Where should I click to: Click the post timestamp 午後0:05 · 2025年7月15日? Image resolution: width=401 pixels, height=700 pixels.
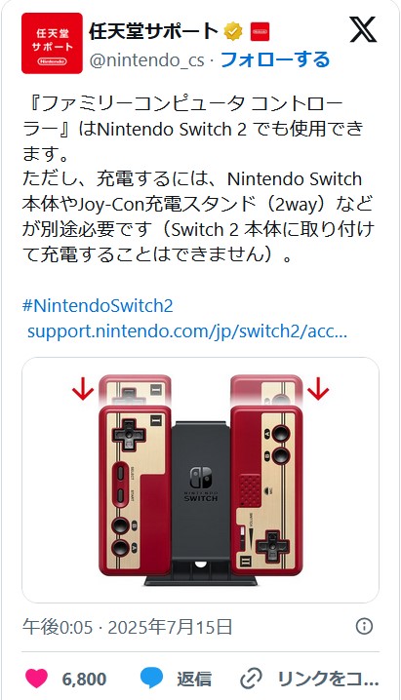127,627
